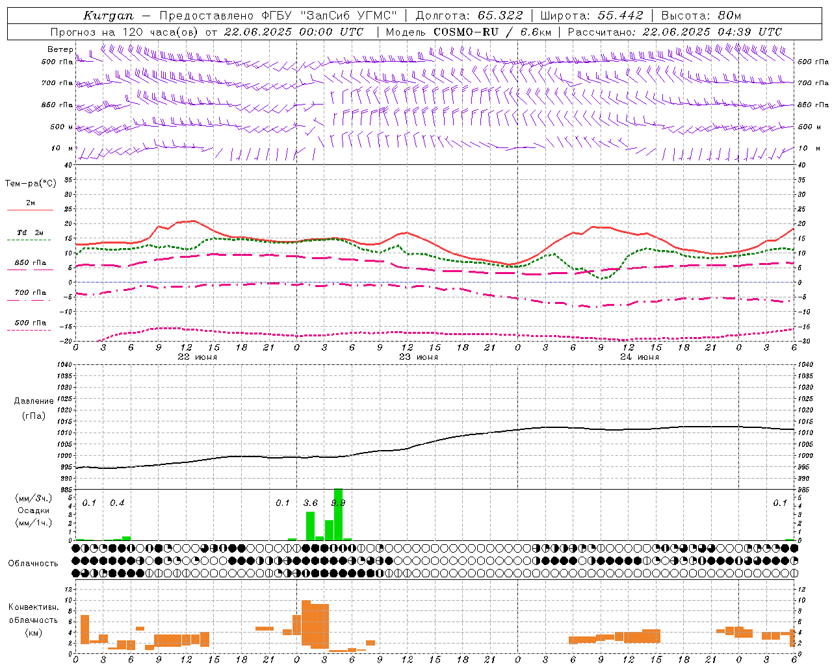Viewport: 832px width, 665px height.
Task: Click the station name Kurgan in the header
Action: click(108, 16)
